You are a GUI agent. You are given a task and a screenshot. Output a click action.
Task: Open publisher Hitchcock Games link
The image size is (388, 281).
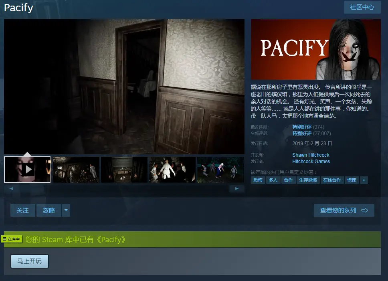311,162
